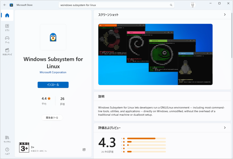This screenshot has width=233, height=159.
Task: Minimize the Microsoft Store window
Action: click(x=210, y=3)
